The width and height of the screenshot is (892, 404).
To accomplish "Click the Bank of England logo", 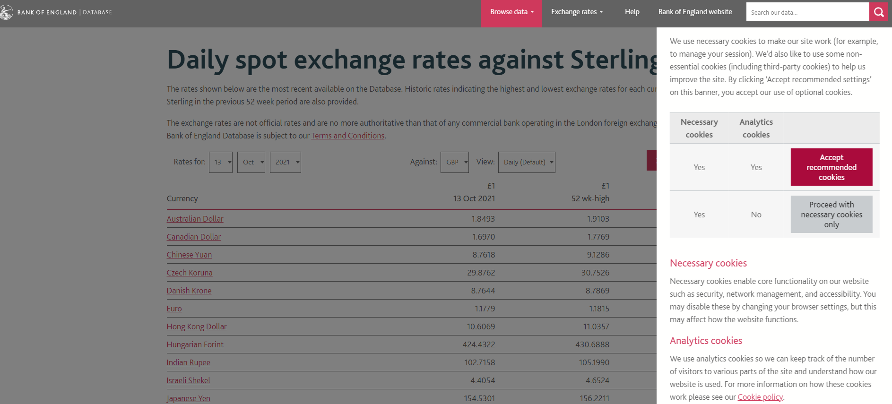I will tap(56, 12).
